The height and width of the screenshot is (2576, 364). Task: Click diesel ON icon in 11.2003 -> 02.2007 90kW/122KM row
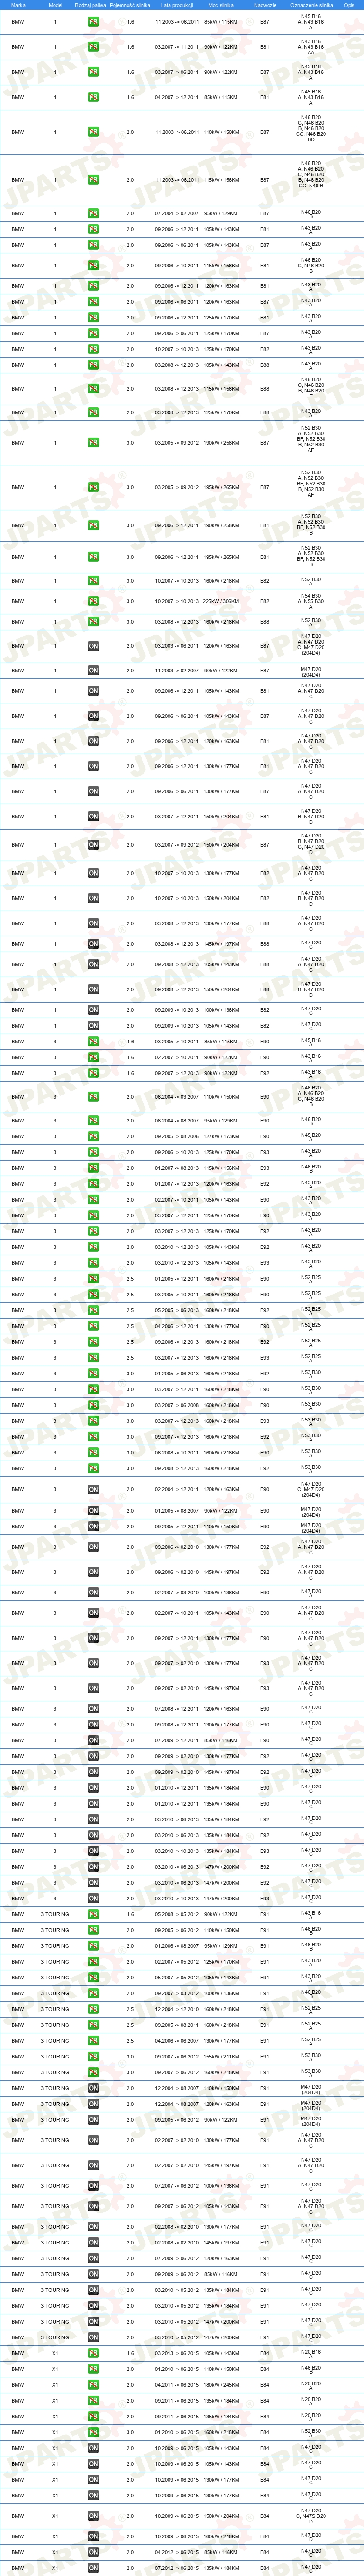click(93, 671)
